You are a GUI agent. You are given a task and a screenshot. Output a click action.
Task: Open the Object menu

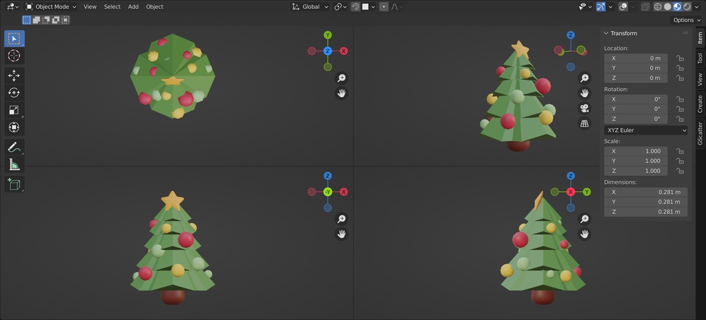[154, 7]
